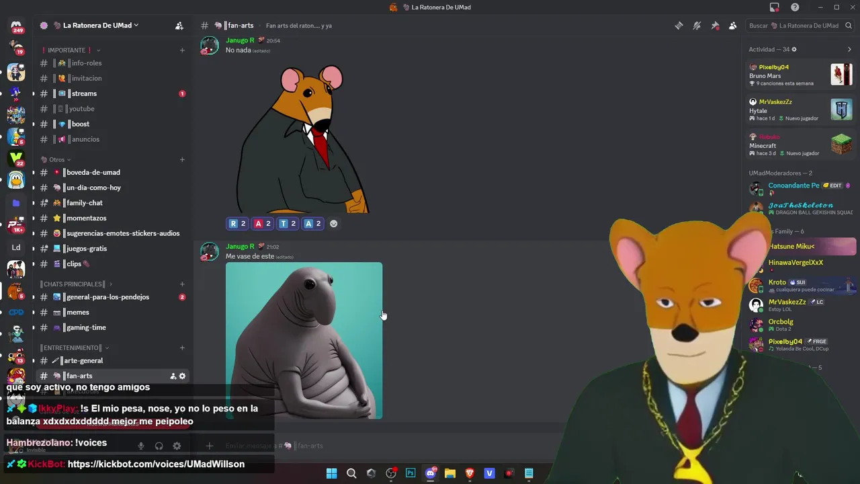Open Pixelby04 Bruno Mars activity card
Image resolution: width=860 pixels, height=484 pixels.
pos(801,75)
